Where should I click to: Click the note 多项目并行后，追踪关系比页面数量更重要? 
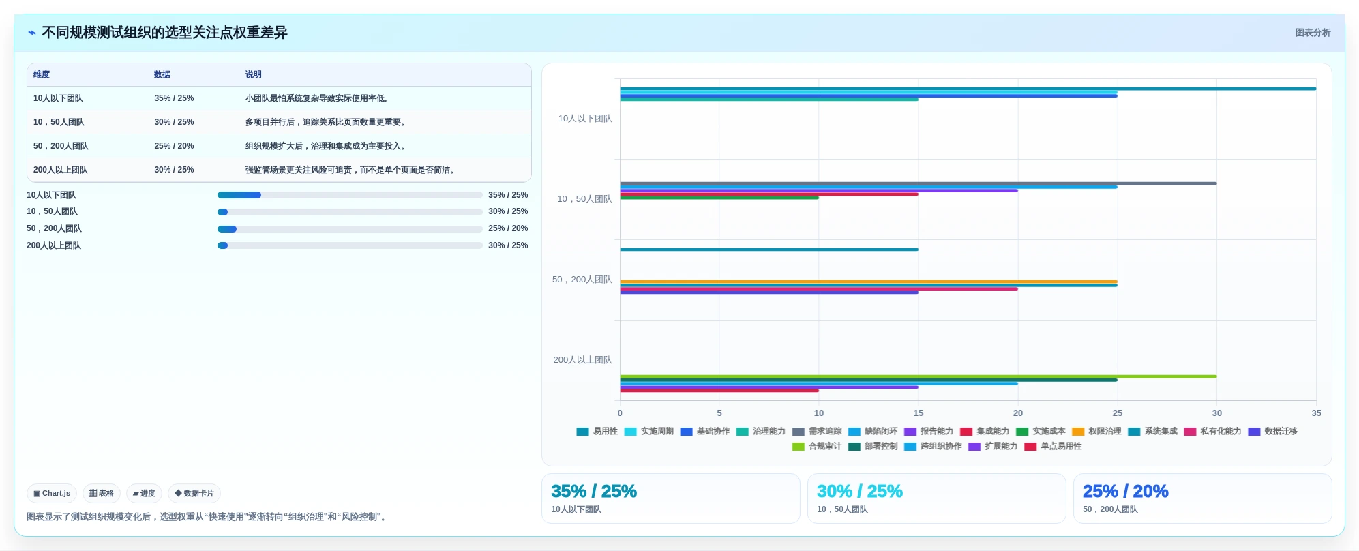[x=325, y=122]
